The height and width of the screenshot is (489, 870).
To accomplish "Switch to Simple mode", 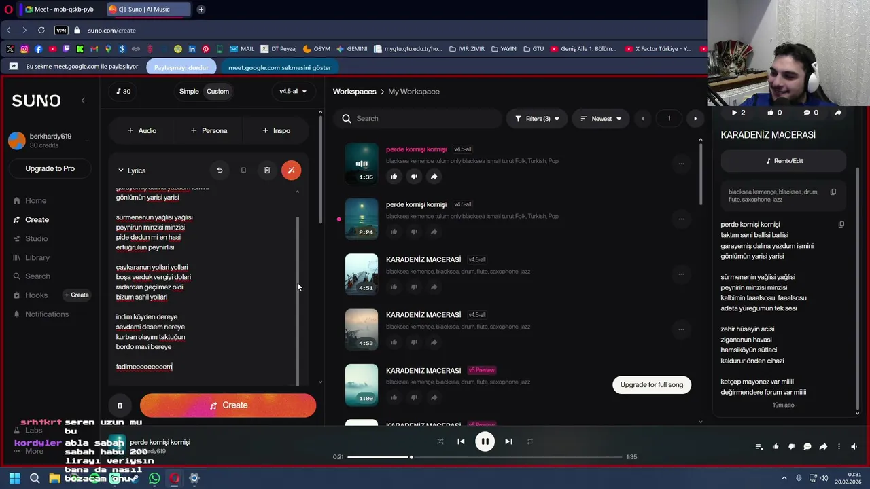I will 189,91.
